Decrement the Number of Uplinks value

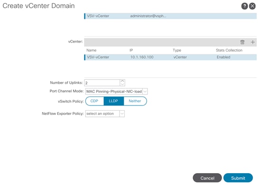click(122, 84)
